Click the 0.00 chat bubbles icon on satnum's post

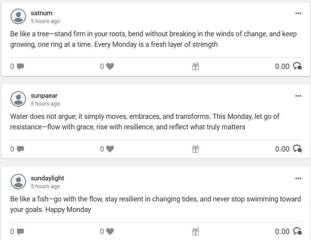coord(298,66)
